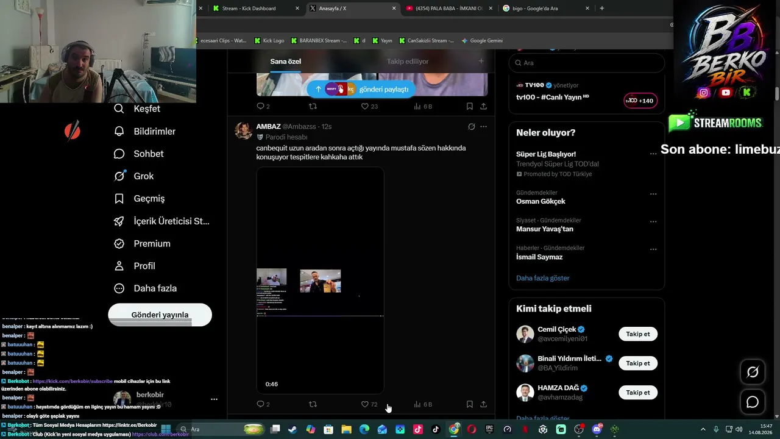Open options for Osman Gökçek trend

coord(653,194)
